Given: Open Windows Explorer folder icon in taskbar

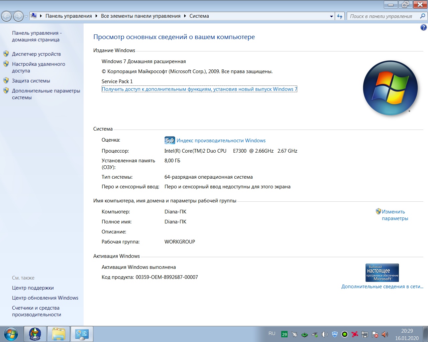Looking at the screenshot, I should [59, 334].
